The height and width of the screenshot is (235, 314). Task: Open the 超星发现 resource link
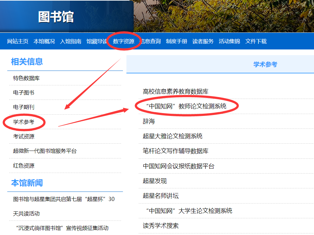pos(154,181)
